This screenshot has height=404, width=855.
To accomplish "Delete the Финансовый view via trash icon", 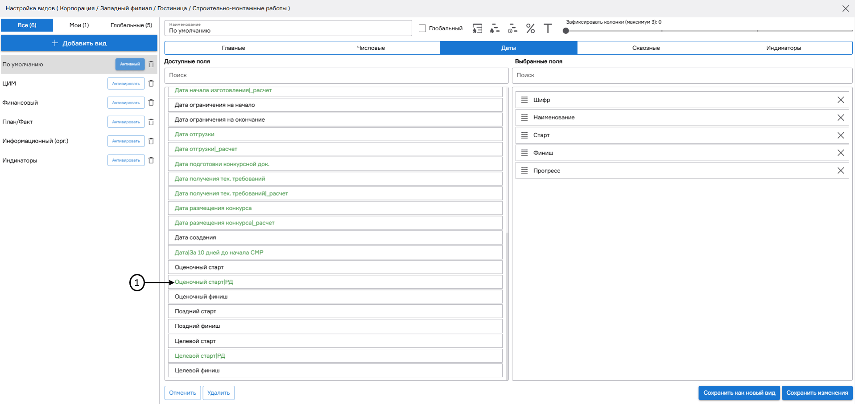I will [x=151, y=103].
